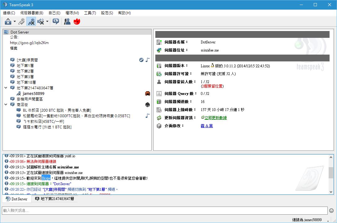Screen dimensions: 337x223
Task: Collapse the 地下第2147483647層 channel
Action: pyautogui.click(x=6, y=88)
